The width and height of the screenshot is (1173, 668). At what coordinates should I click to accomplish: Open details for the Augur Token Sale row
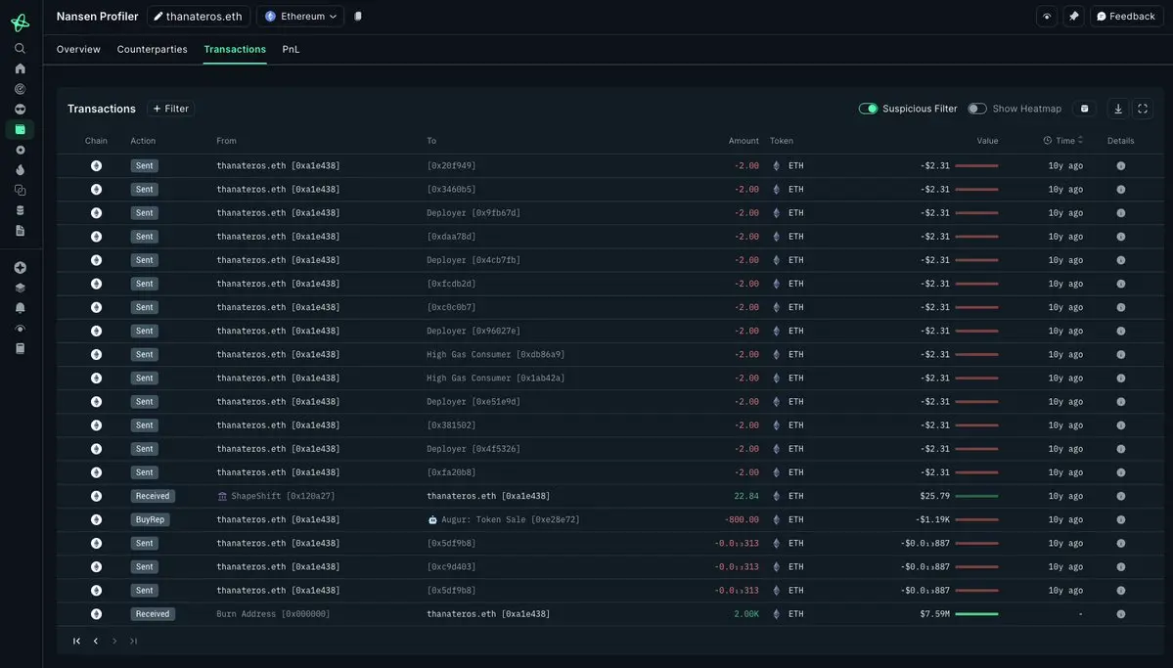click(1120, 520)
